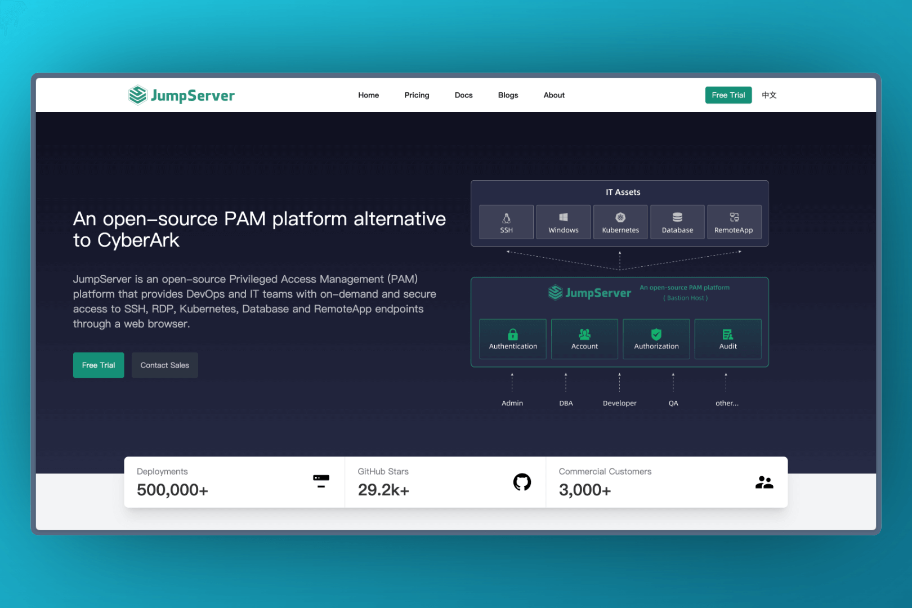Screen dimensions: 912x608
Task: Click the Database asset icon
Action: point(677,217)
